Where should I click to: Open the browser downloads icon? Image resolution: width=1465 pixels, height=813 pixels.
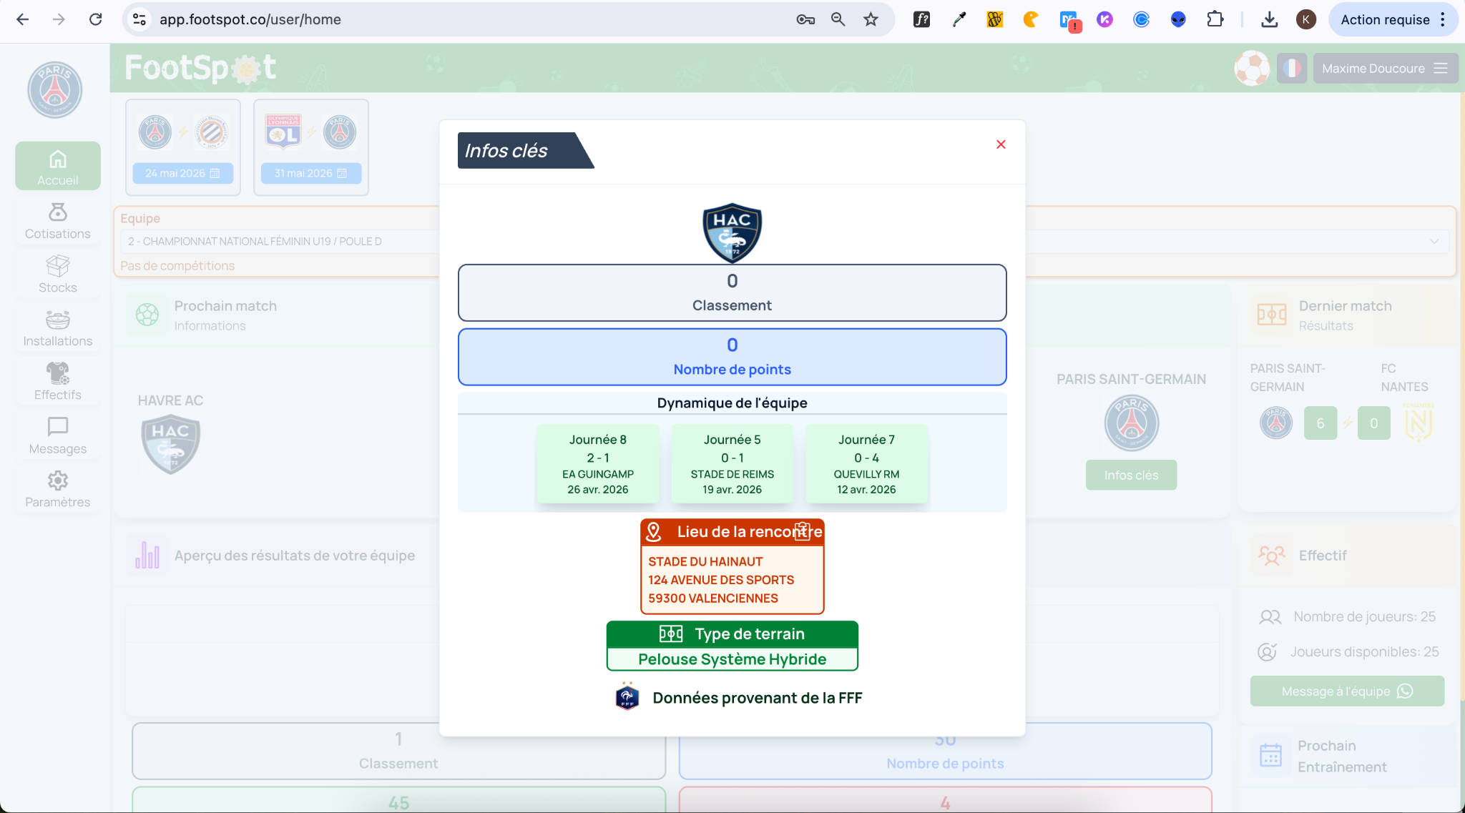1269,19
